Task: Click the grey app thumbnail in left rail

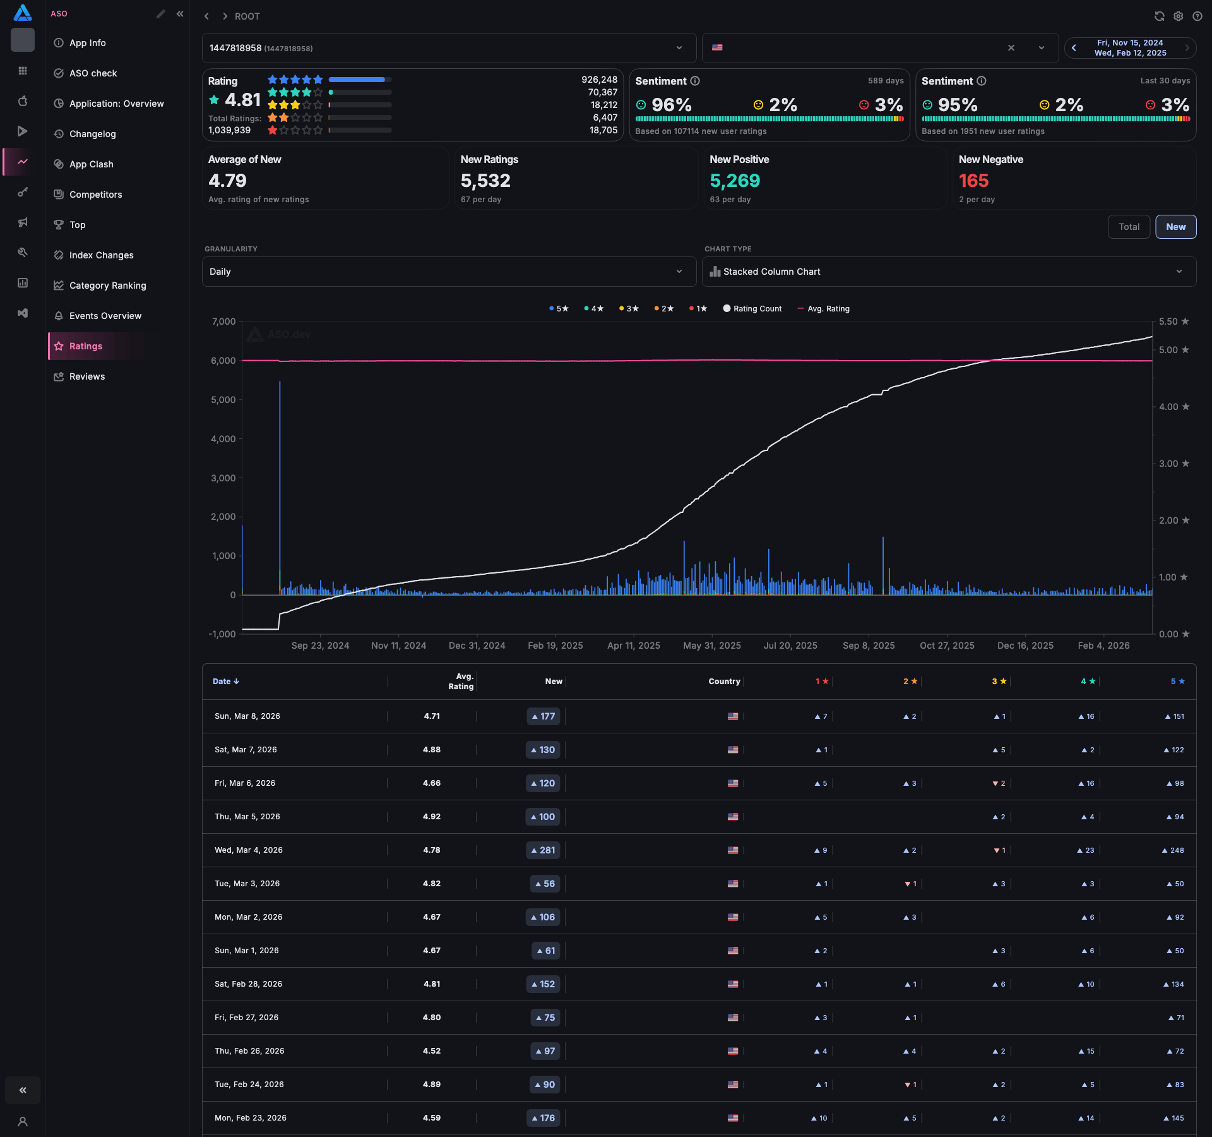Action: [23, 40]
